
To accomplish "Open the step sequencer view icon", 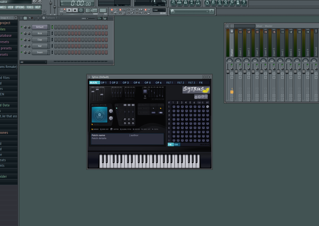I will point(179,3).
